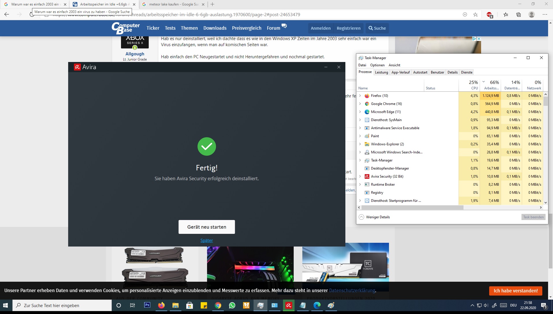The image size is (553, 314).
Task: Toggle the Windows Ink workspace
Action: point(495,305)
